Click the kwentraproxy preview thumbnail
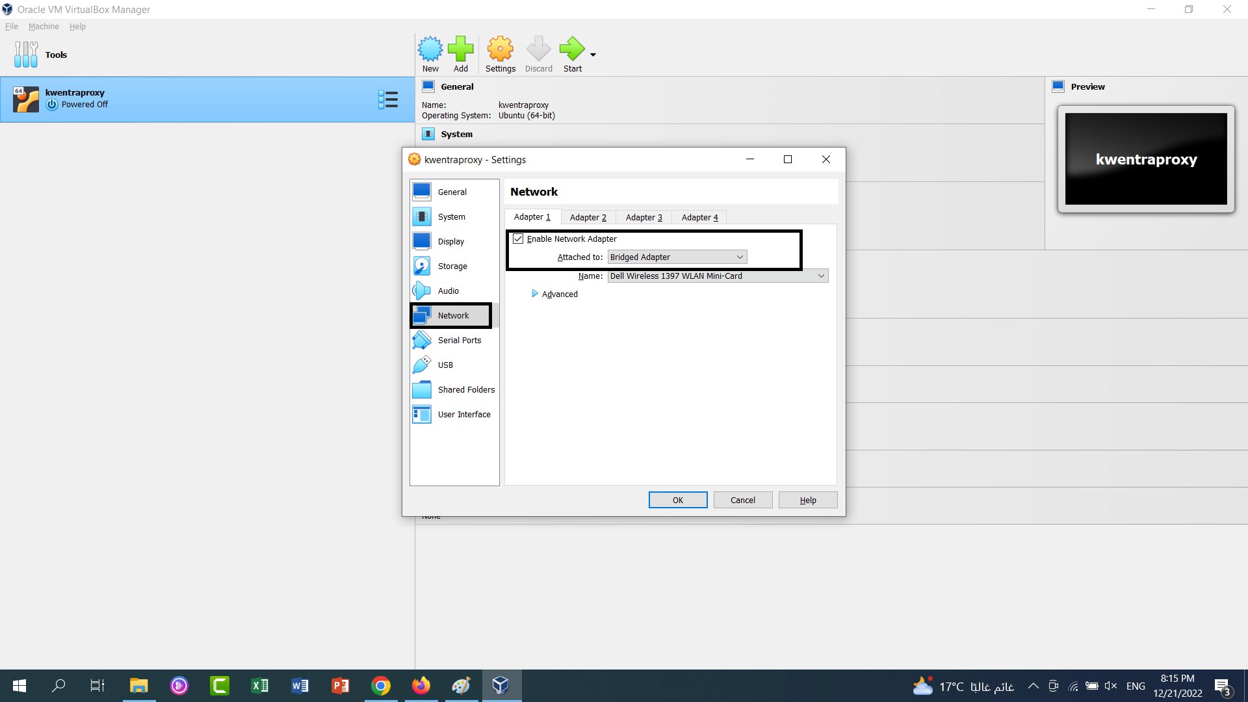The width and height of the screenshot is (1248, 702). click(x=1146, y=159)
